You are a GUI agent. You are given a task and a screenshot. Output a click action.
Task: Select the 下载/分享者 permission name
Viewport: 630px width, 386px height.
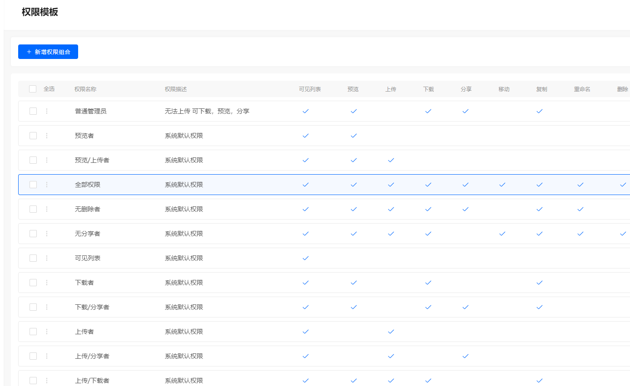(92, 307)
